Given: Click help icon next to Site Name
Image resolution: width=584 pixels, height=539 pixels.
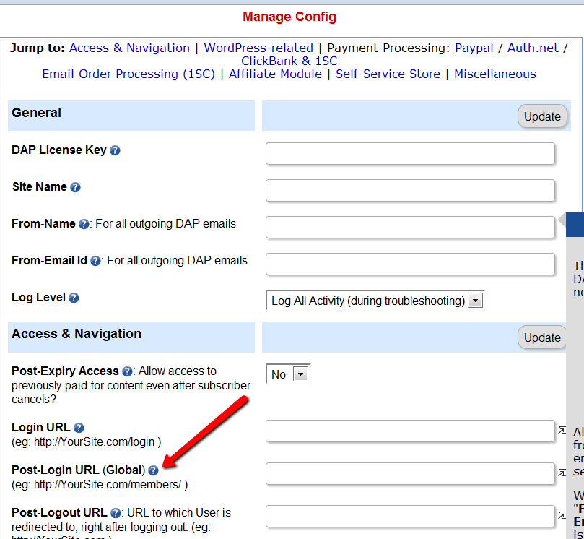Looking at the screenshot, I should point(75,187).
